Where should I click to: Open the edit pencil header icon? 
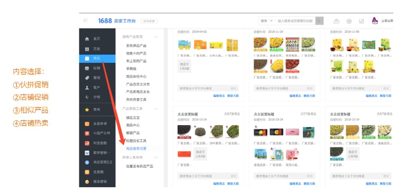[x=361, y=21]
